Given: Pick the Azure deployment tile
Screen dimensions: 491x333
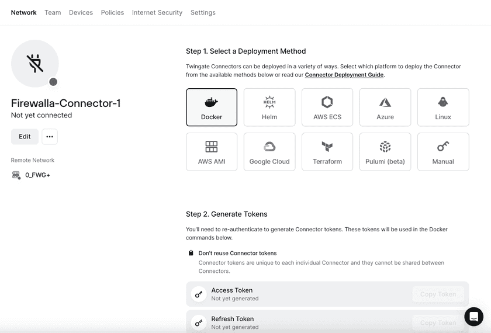Looking at the screenshot, I should pos(385,107).
